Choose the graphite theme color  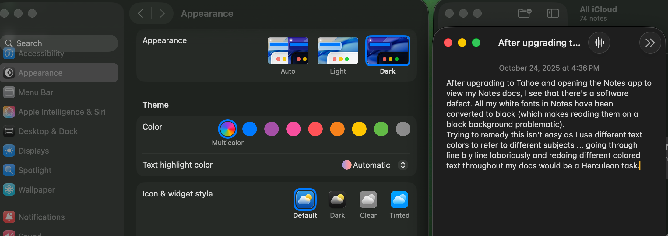pos(403,129)
